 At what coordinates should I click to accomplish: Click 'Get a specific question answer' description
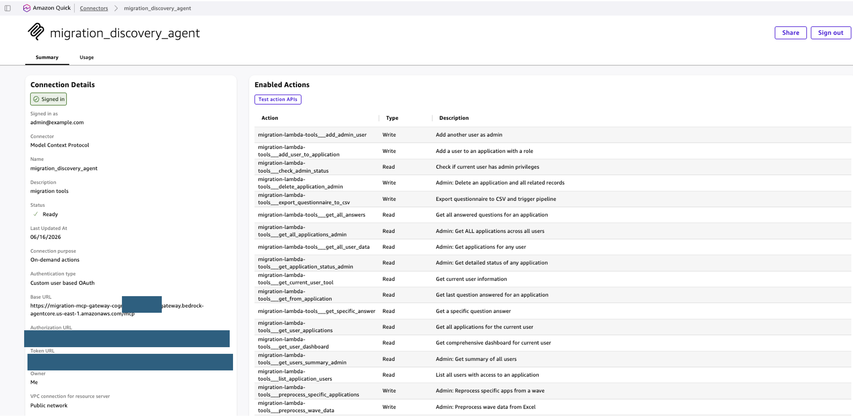(473, 311)
